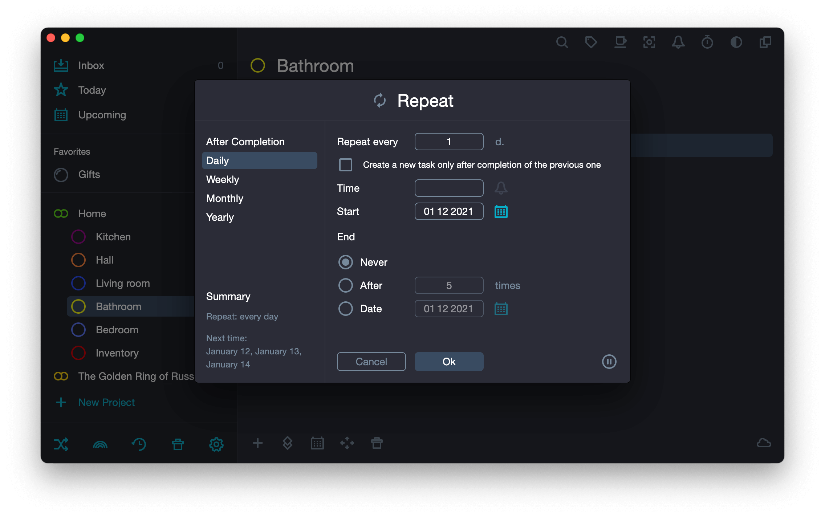The height and width of the screenshot is (517, 825).
Task: Enable create task only after completion checkbox
Action: [346, 165]
